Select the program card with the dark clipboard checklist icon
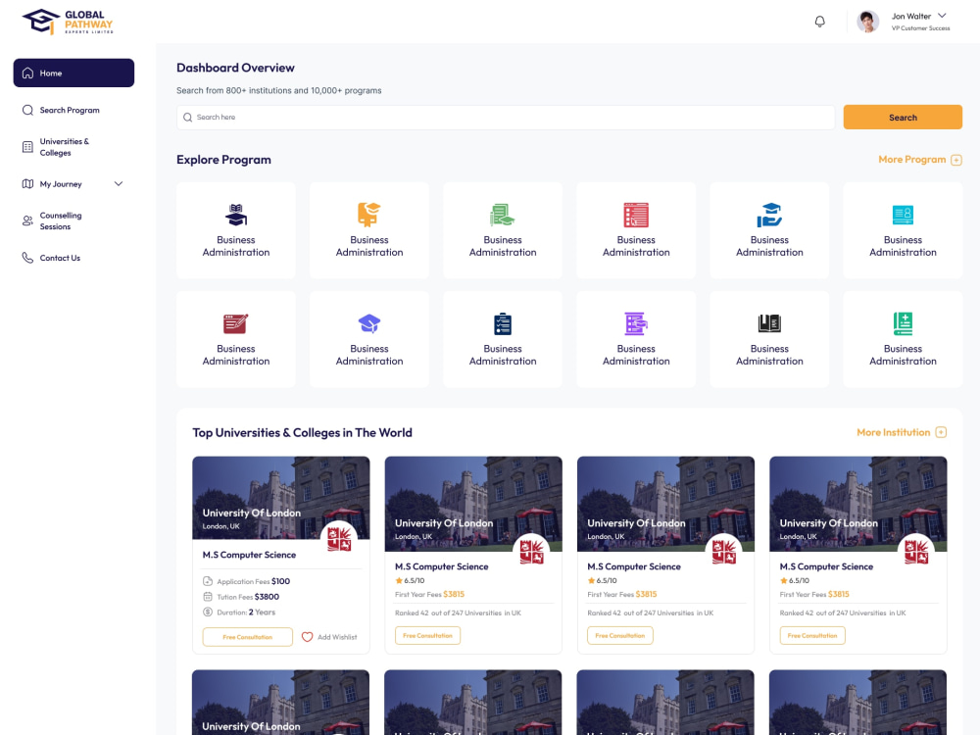Screen dimensions: 980x735 coord(503,339)
